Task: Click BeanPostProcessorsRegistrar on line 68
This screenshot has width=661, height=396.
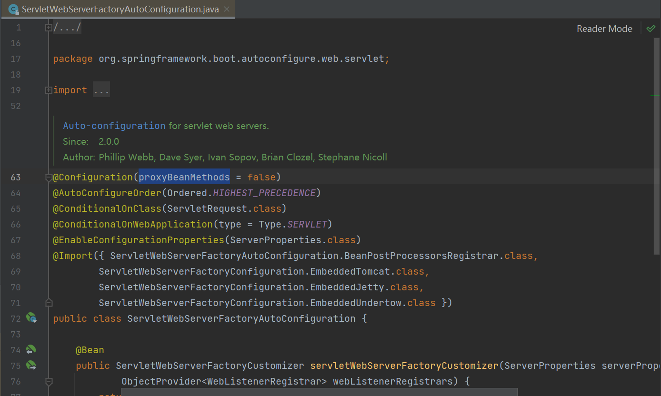Action: (421, 256)
